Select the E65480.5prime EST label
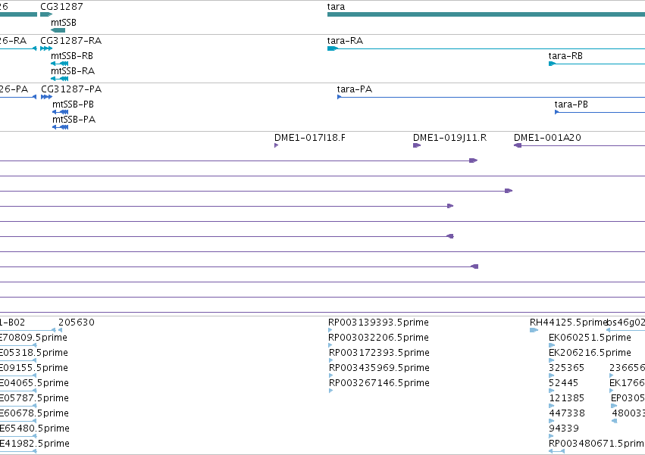Image resolution: width=645 pixels, height=455 pixels. click(35, 429)
